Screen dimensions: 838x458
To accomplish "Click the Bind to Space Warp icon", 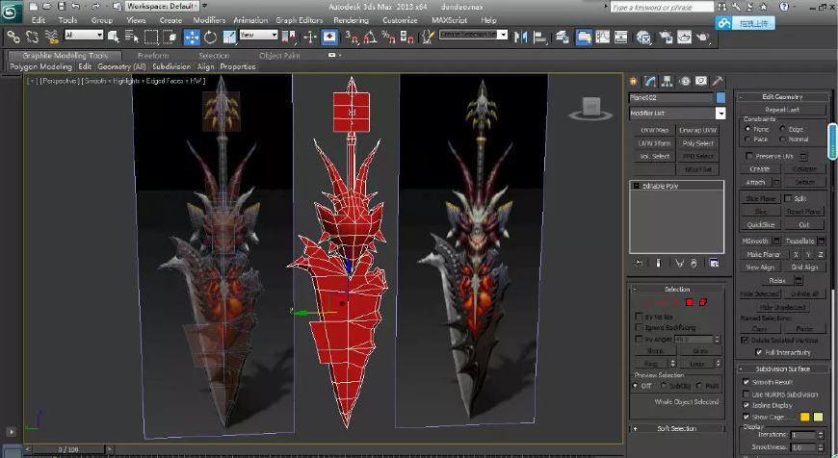I will [51, 37].
